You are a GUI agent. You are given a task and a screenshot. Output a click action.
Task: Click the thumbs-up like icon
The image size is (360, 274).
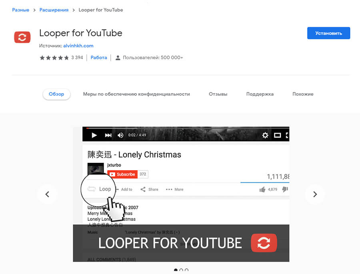tap(262, 190)
